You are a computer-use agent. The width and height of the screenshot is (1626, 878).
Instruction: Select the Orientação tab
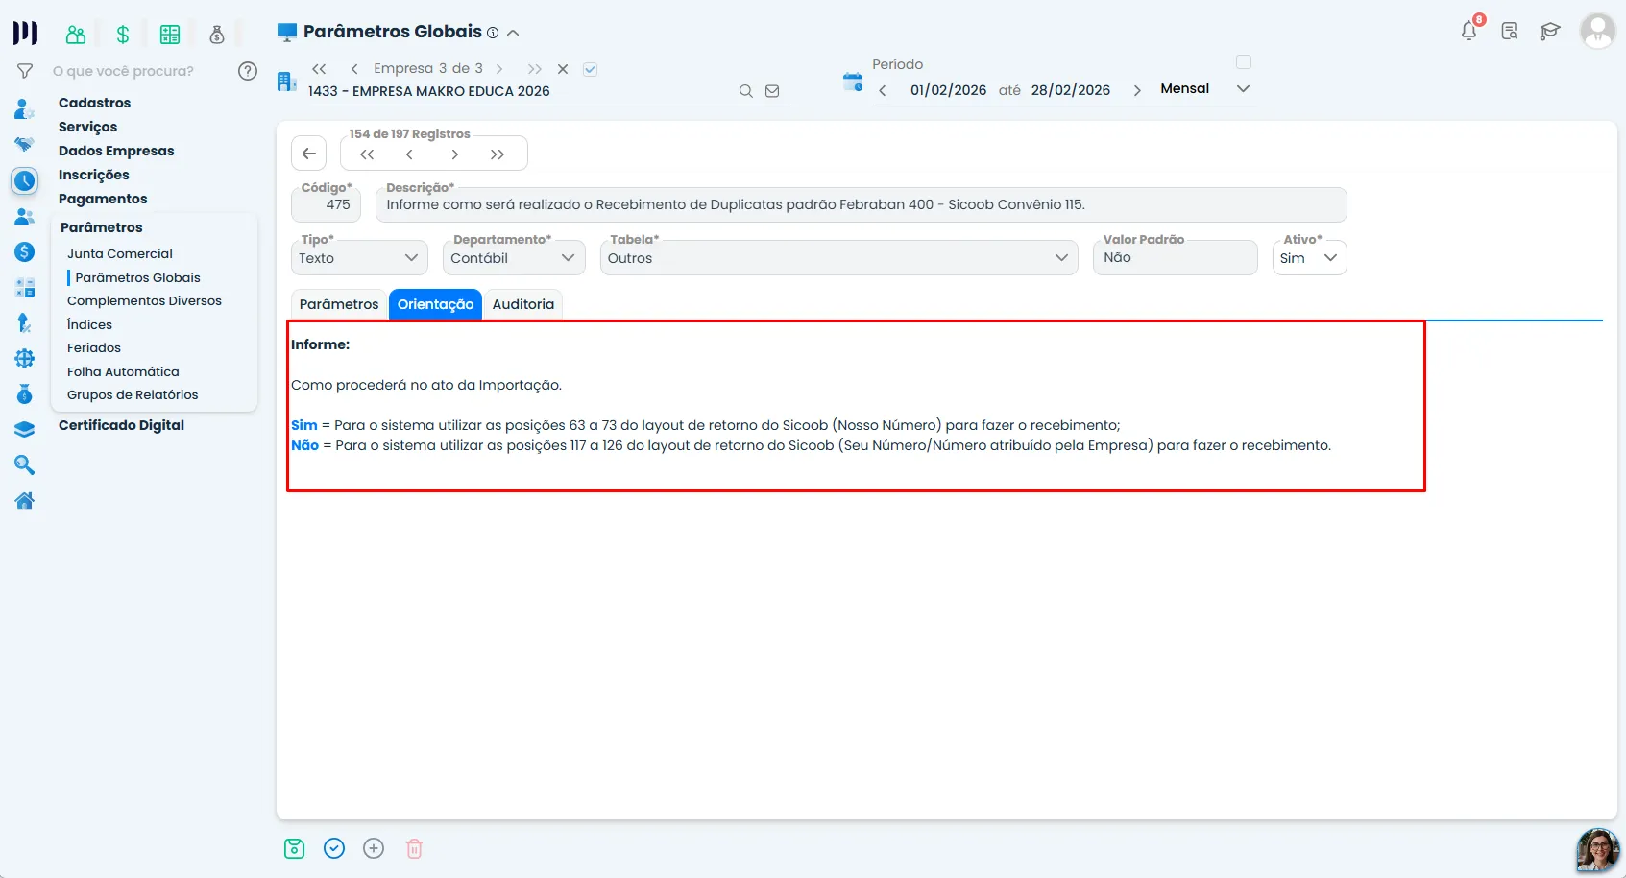(x=436, y=304)
